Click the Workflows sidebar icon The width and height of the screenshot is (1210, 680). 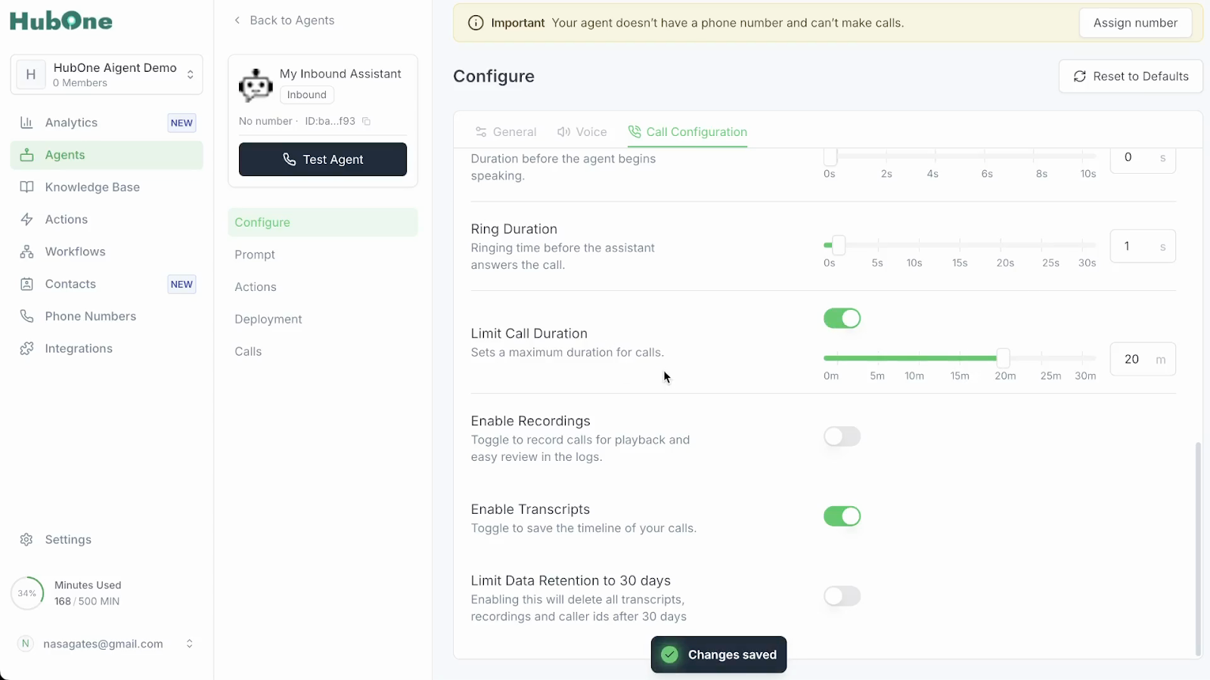click(26, 252)
